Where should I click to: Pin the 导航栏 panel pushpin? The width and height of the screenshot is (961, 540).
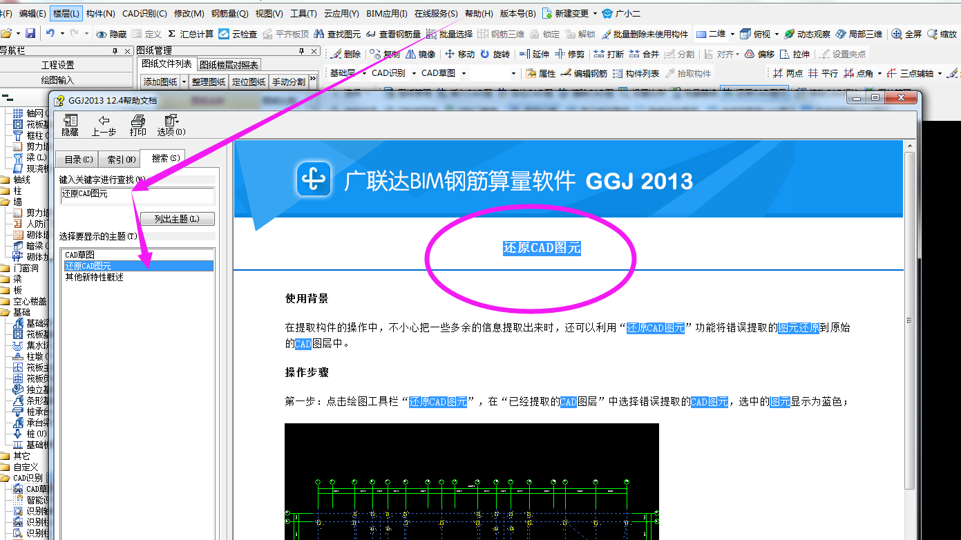coord(115,51)
